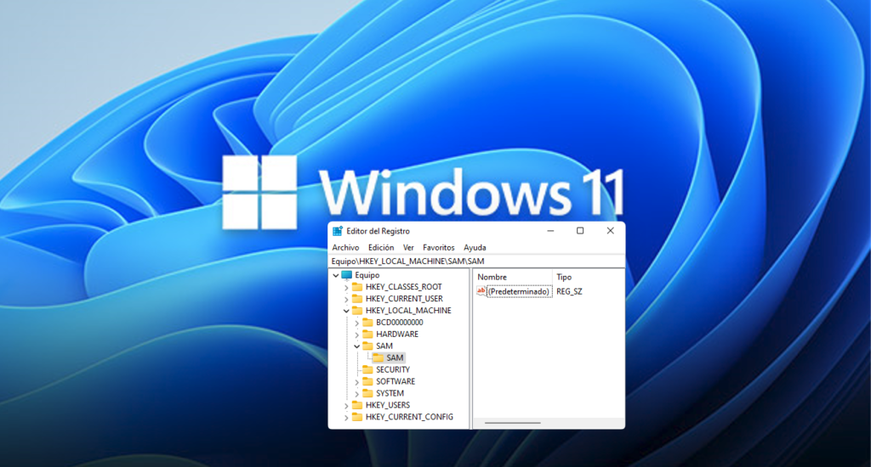Click the SOFTWARE folder icon
The image size is (871, 467).
coord(367,381)
